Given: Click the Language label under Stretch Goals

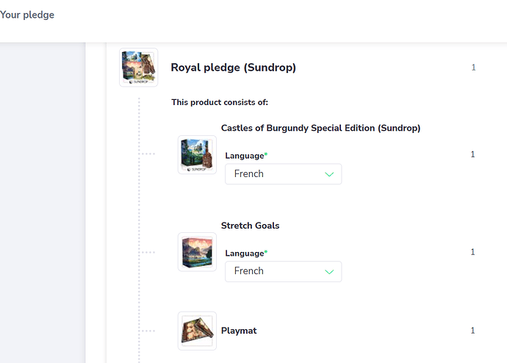Looking at the screenshot, I should pos(244,254).
